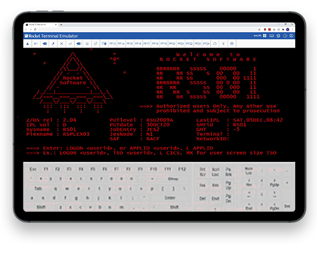Click the home icon in the emulator toolbar
317x265 pixels.
(87, 43)
